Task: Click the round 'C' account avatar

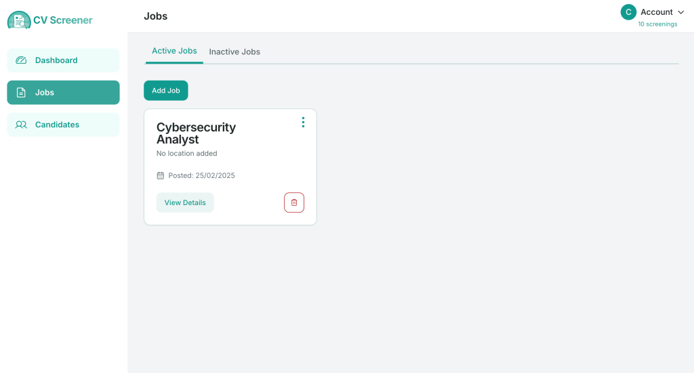Action: point(628,12)
